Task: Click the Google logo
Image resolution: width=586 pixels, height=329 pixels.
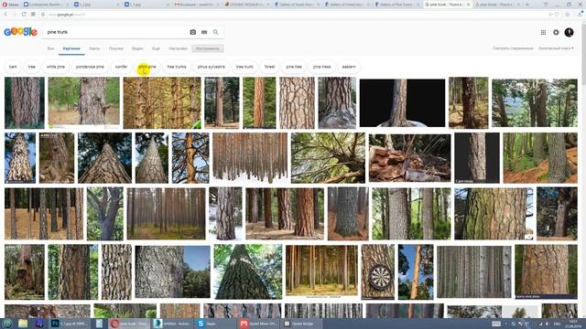Action: 20,32
